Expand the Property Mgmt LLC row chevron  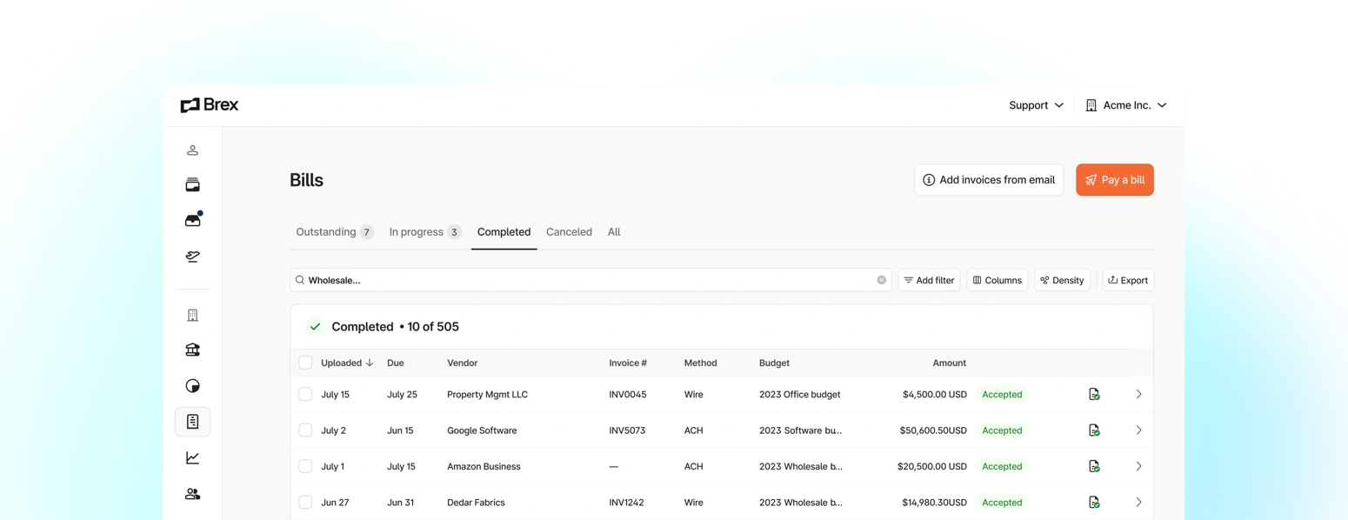click(x=1138, y=394)
